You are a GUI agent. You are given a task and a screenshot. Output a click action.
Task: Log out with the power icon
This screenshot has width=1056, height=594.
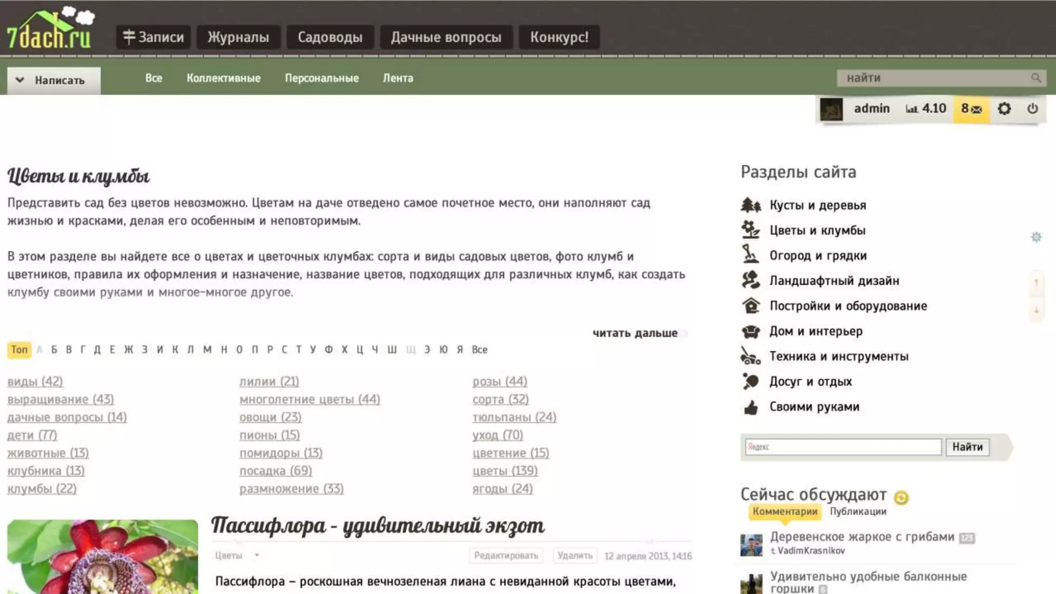[1032, 109]
